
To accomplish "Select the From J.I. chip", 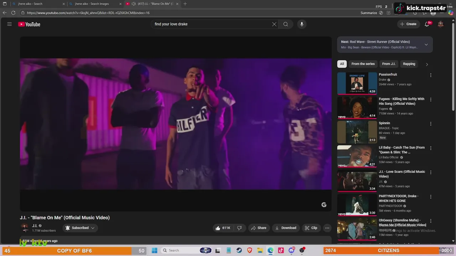I will (389, 64).
